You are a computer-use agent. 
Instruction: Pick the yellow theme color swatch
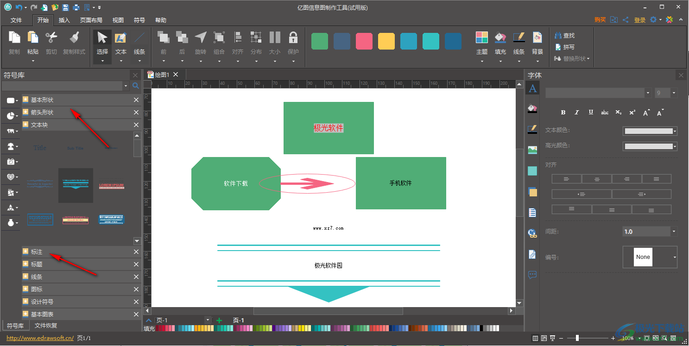pos(386,41)
